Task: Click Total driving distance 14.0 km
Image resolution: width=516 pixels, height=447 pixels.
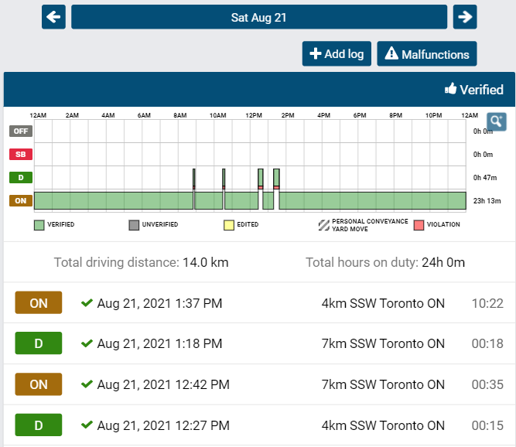Action: pos(141,262)
